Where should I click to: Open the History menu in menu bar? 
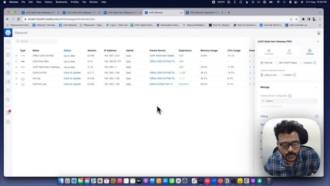tap(48, 2)
